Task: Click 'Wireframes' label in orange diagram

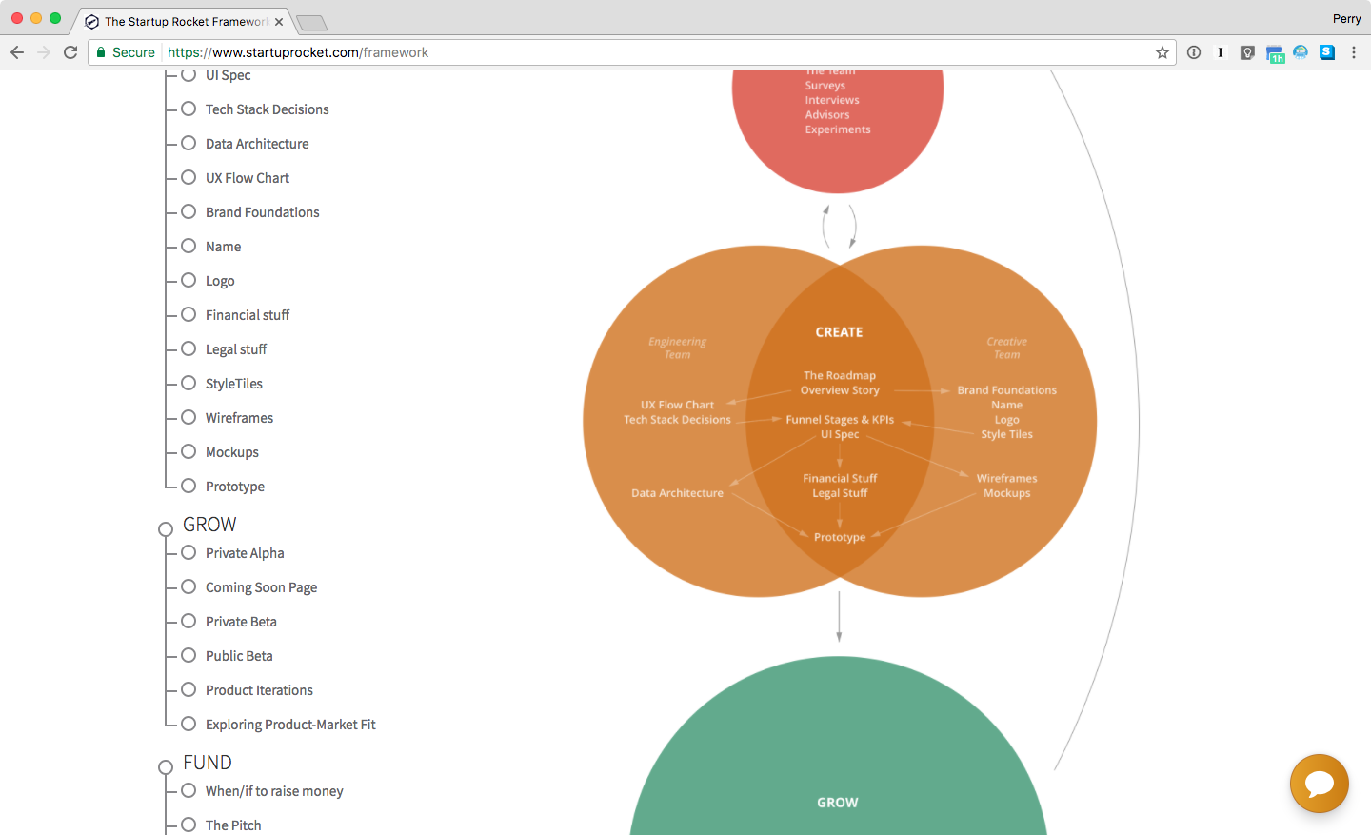Action: pyautogui.click(x=1007, y=478)
